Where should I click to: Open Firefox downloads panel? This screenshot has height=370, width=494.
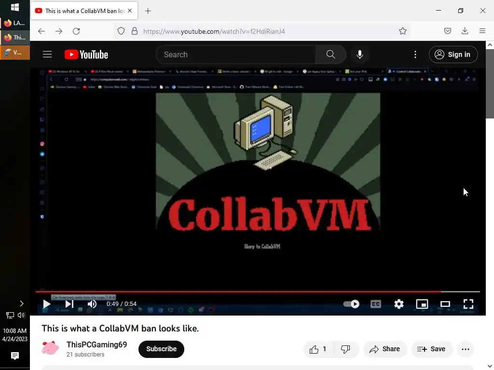tap(465, 31)
